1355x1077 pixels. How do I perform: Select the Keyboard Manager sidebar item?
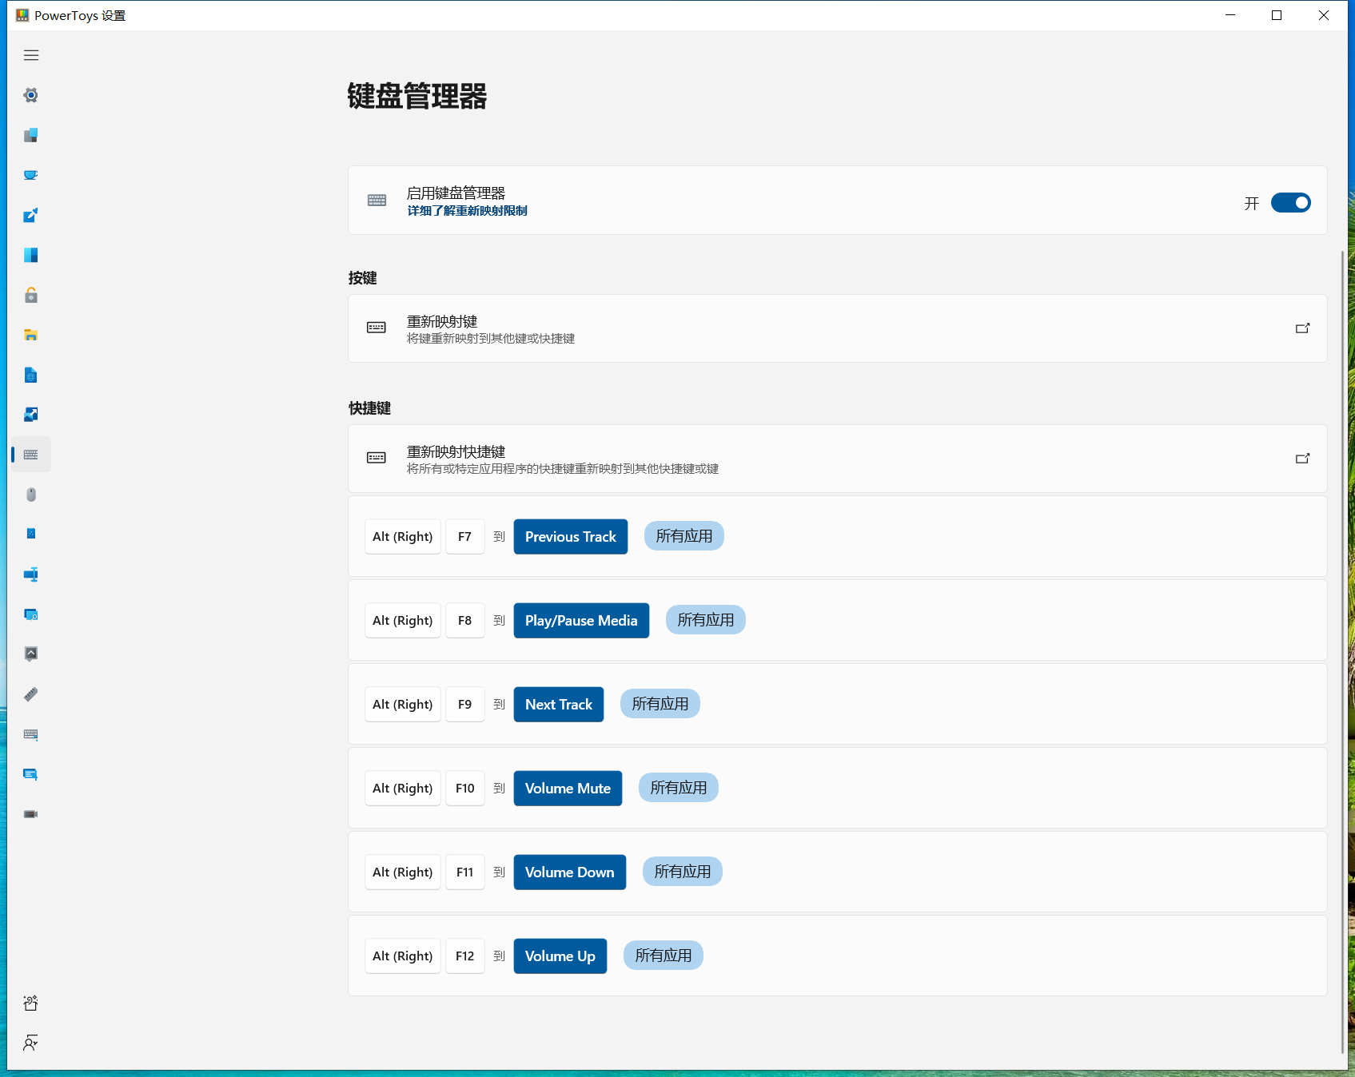point(31,455)
